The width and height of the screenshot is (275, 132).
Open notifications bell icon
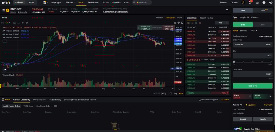tap(250, 2)
